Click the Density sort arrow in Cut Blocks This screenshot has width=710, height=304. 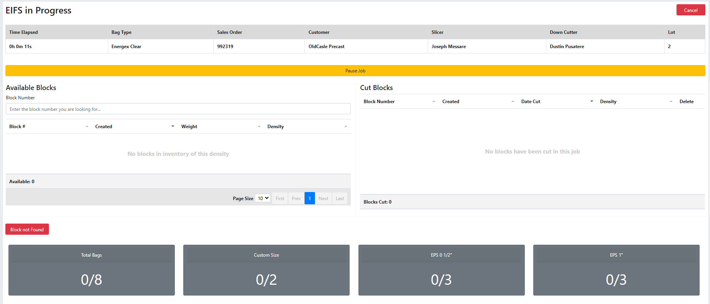click(x=671, y=102)
